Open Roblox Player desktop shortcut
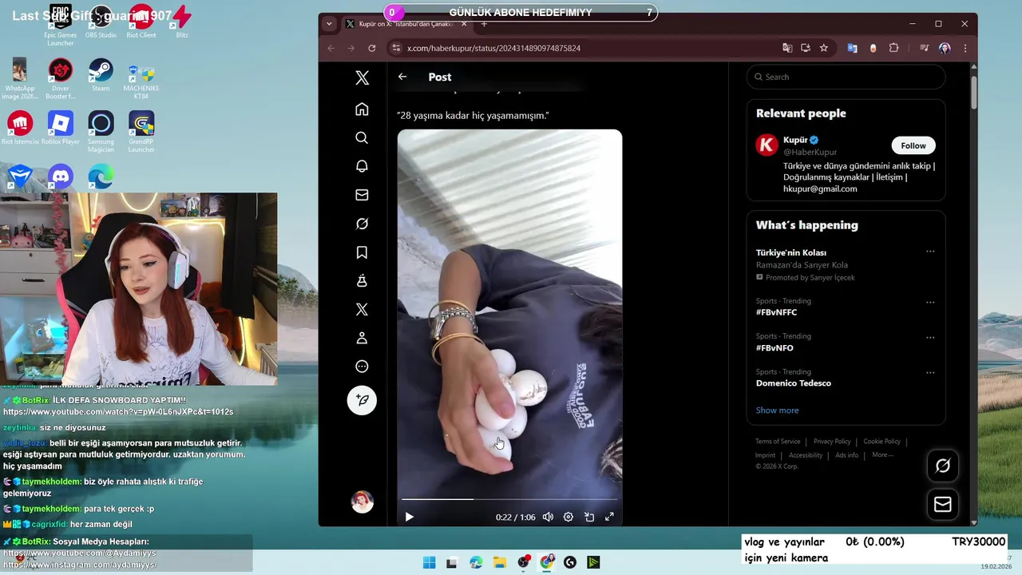The image size is (1022, 575). coord(61,129)
